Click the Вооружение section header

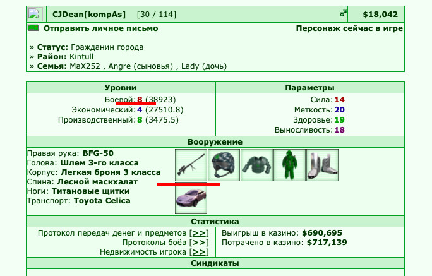pyautogui.click(x=215, y=142)
